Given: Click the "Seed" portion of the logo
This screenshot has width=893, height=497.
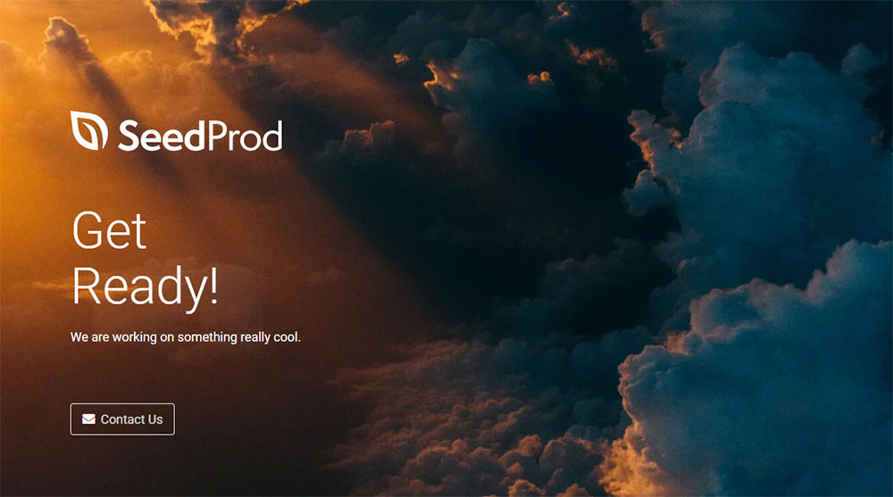Looking at the screenshot, I should 151,136.
